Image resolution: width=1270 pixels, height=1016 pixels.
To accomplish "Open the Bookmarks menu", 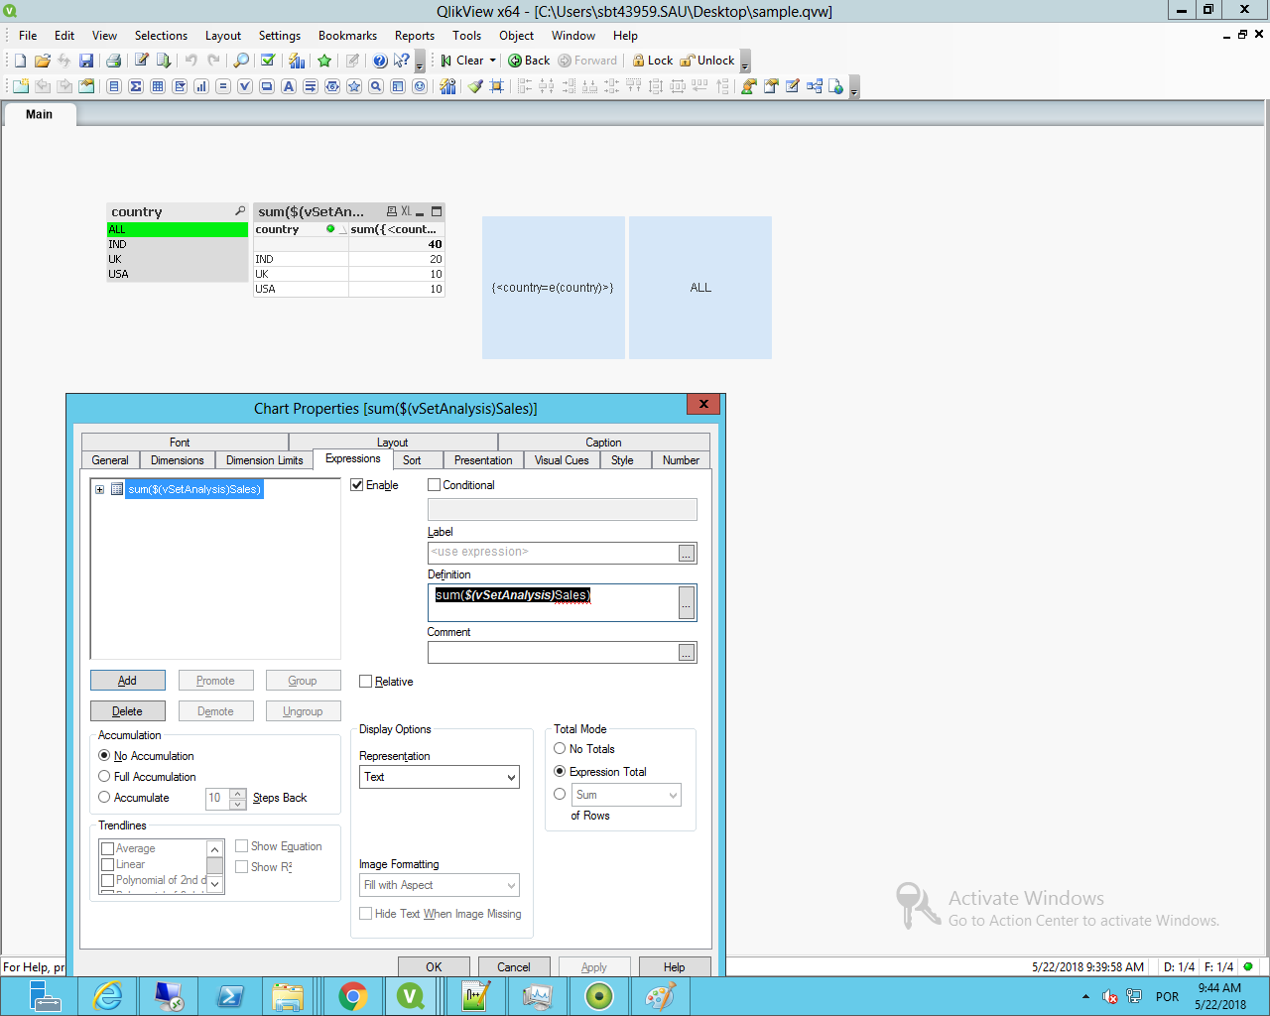I will pyautogui.click(x=347, y=36).
